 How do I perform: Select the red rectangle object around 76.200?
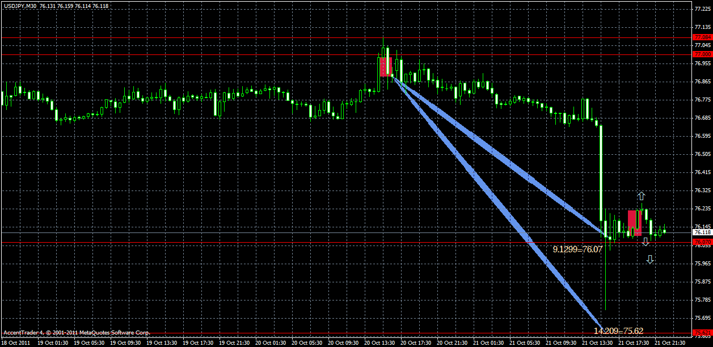pos(634,221)
